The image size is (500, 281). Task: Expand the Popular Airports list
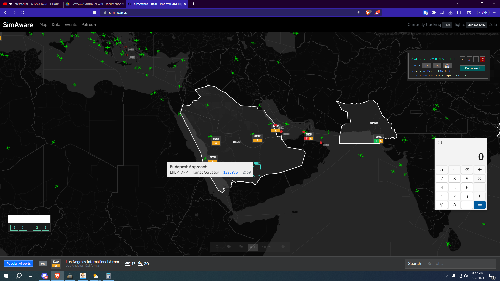(x=18, y=264)
